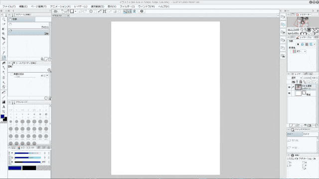Click the B blue color slider

27,162
